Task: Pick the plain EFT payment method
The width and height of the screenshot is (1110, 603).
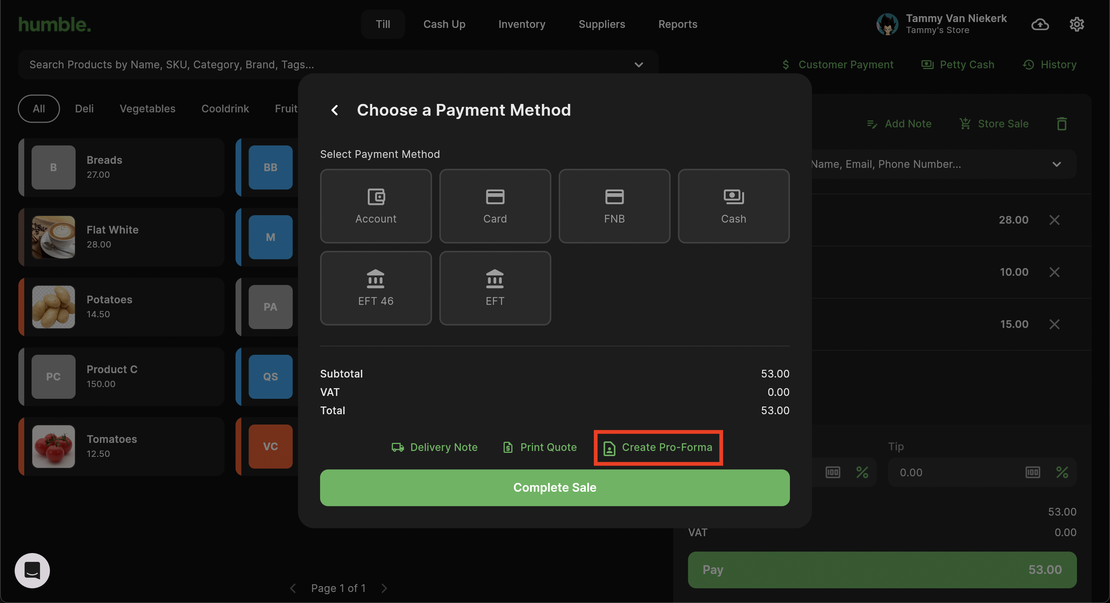Action: click(495, 288)
